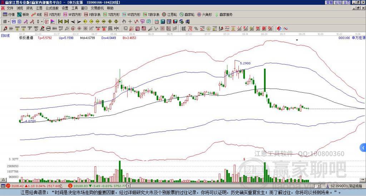The image size is (366, 196).
Task: Open the 设置 menu
Action: point(65,8)
